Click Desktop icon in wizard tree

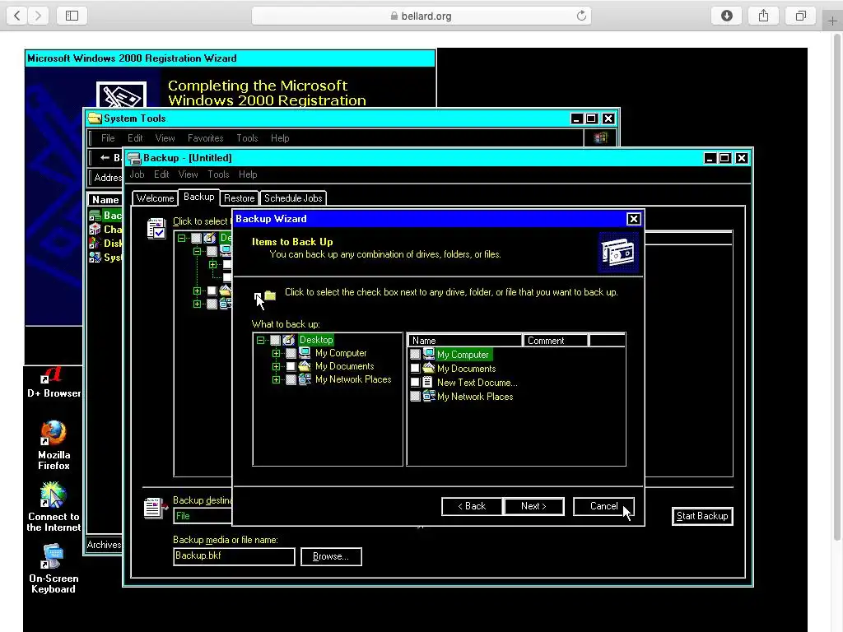pyautogui.click(x=289, y=340)
